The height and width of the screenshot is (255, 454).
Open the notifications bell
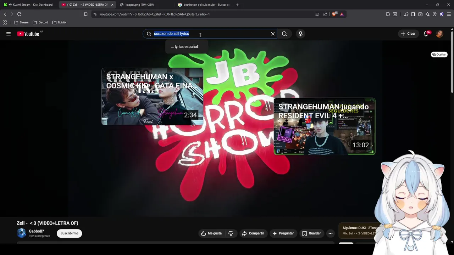pos(426,34)
